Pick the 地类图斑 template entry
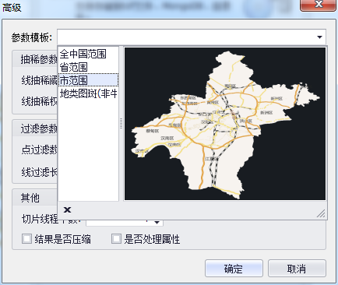This screenshot has height=285, width=338. pos(88,93)
